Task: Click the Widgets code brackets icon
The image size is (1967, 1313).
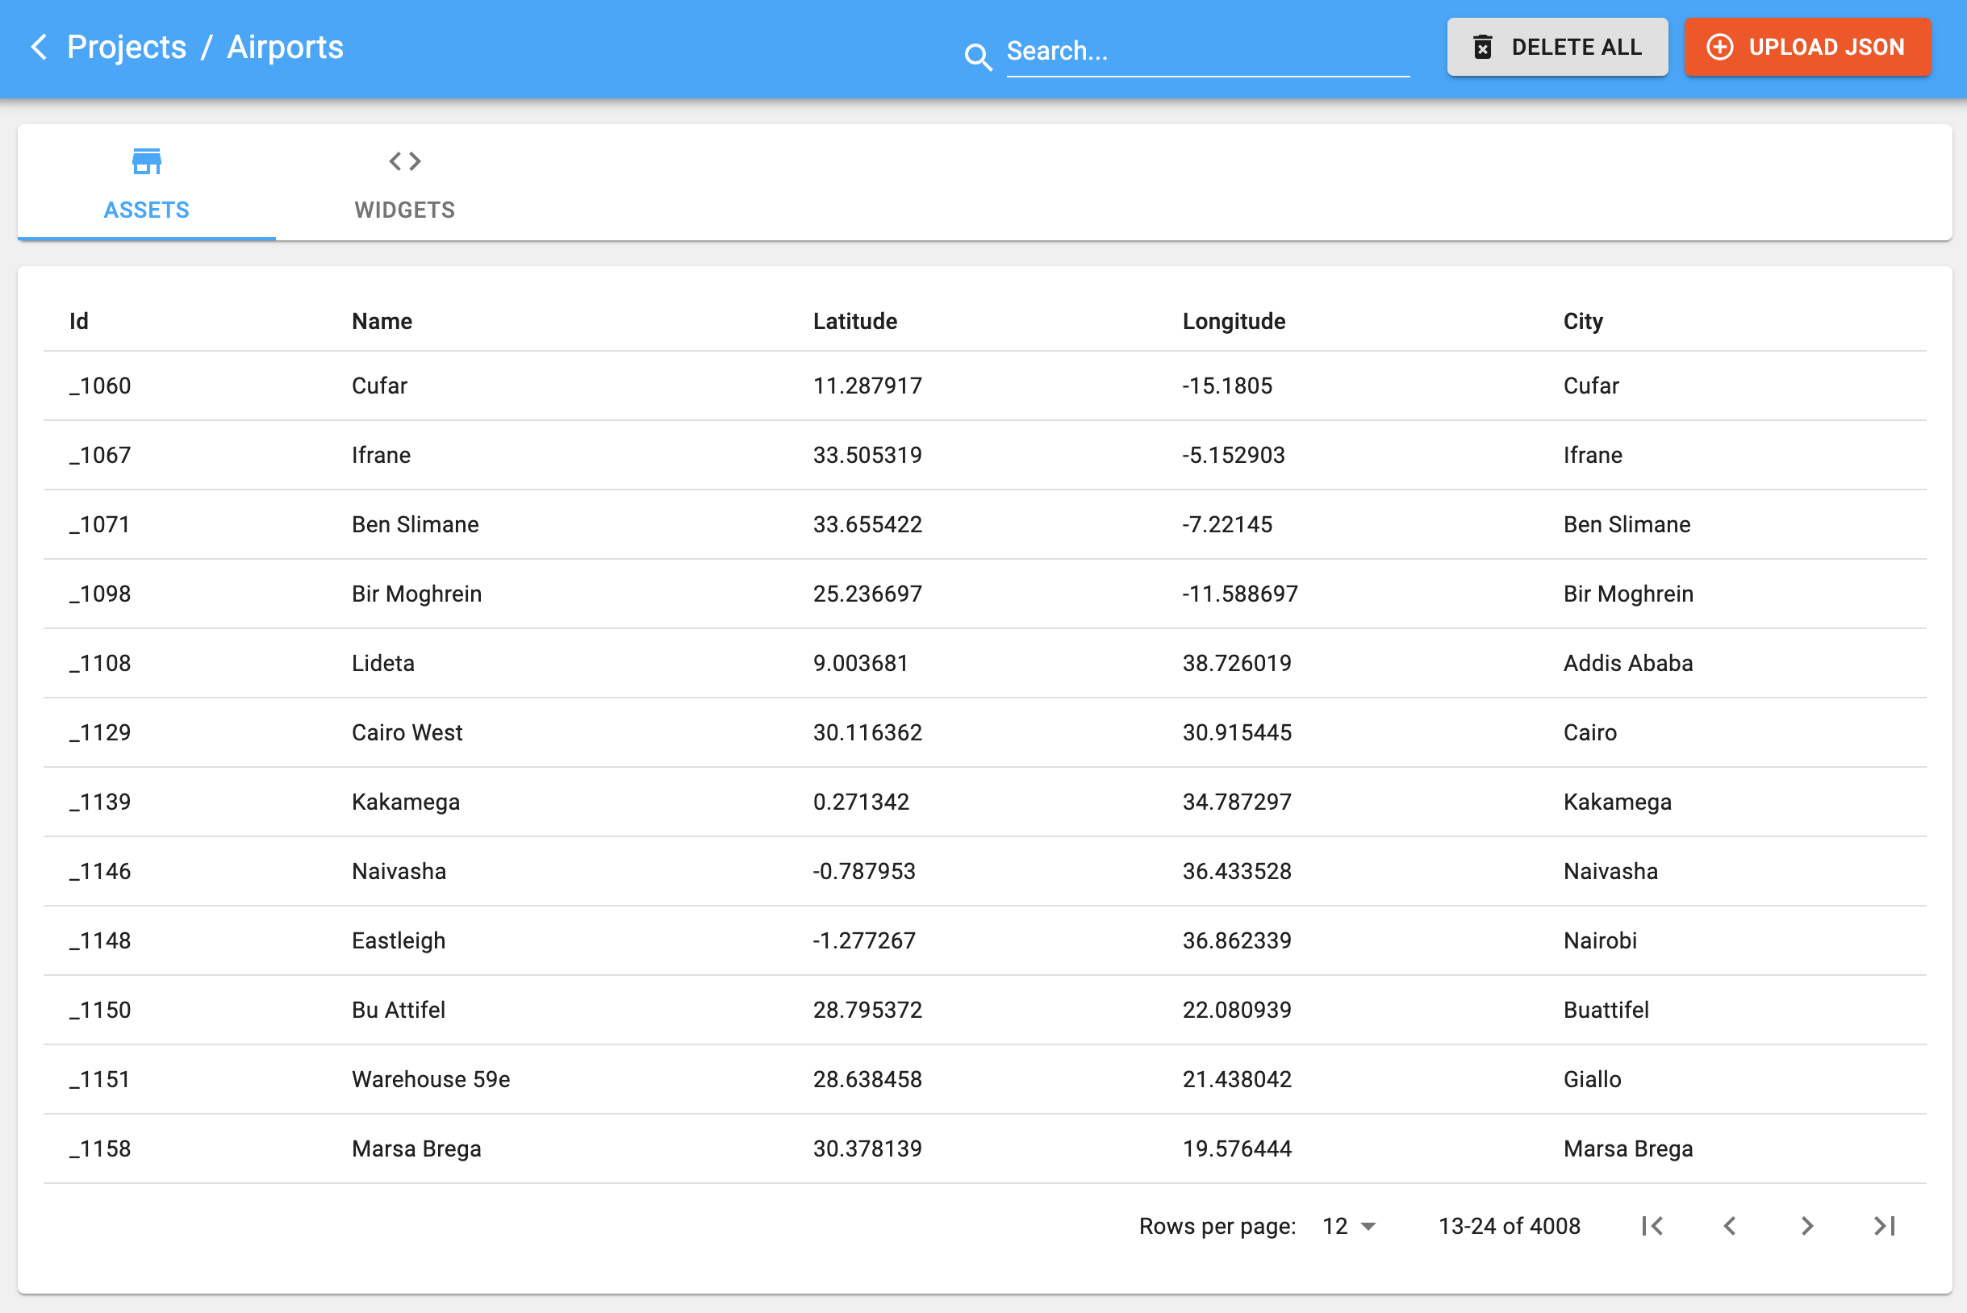Action: coord(405,160)
